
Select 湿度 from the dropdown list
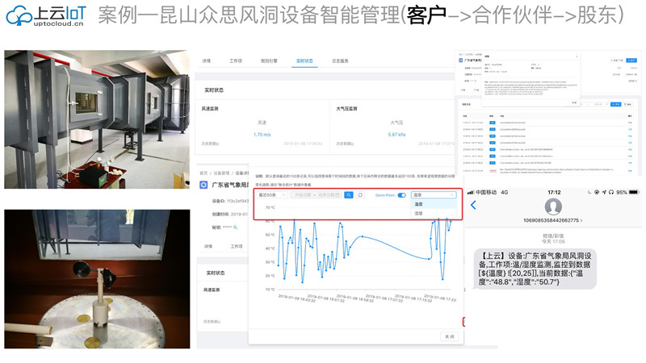click(419, 214)
